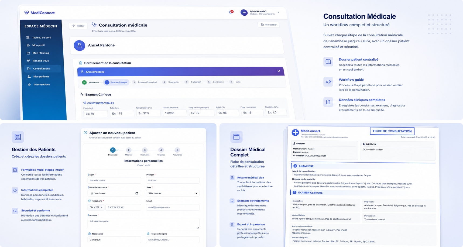Click the Constantes Vitales heart icon

coord(85,103)
